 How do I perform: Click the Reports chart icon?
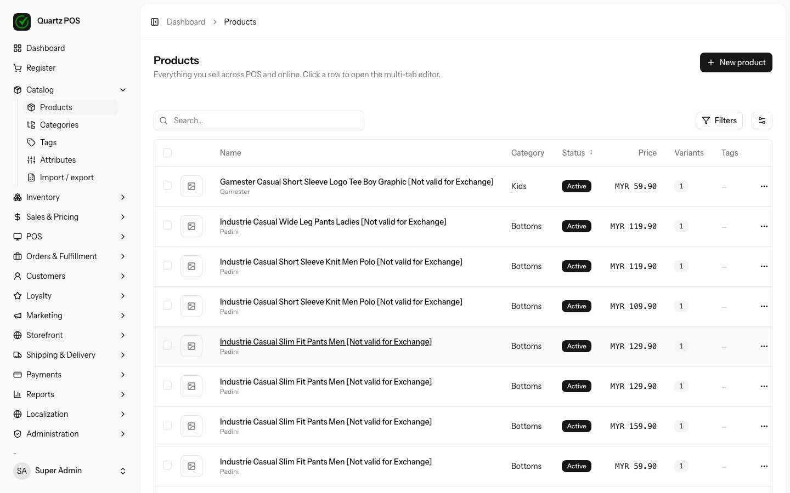(x=18, y=394)
